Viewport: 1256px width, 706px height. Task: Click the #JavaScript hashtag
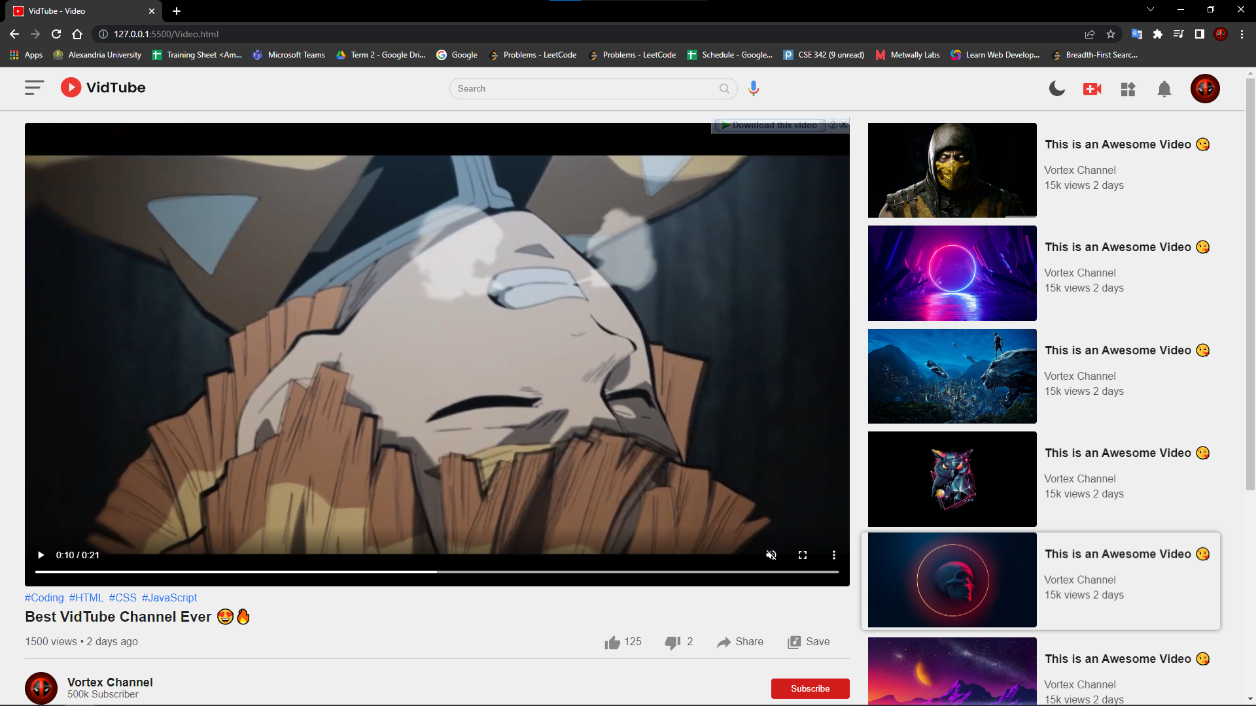pyautogui.click(x=169, y=597)
